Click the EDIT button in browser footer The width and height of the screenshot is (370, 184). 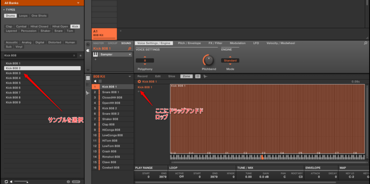[76, 181]
